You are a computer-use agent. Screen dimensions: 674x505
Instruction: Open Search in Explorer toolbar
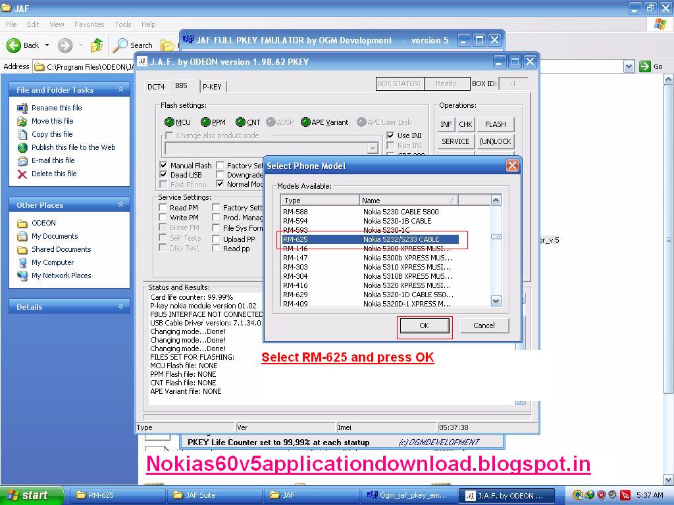click(x=133, y=45)
